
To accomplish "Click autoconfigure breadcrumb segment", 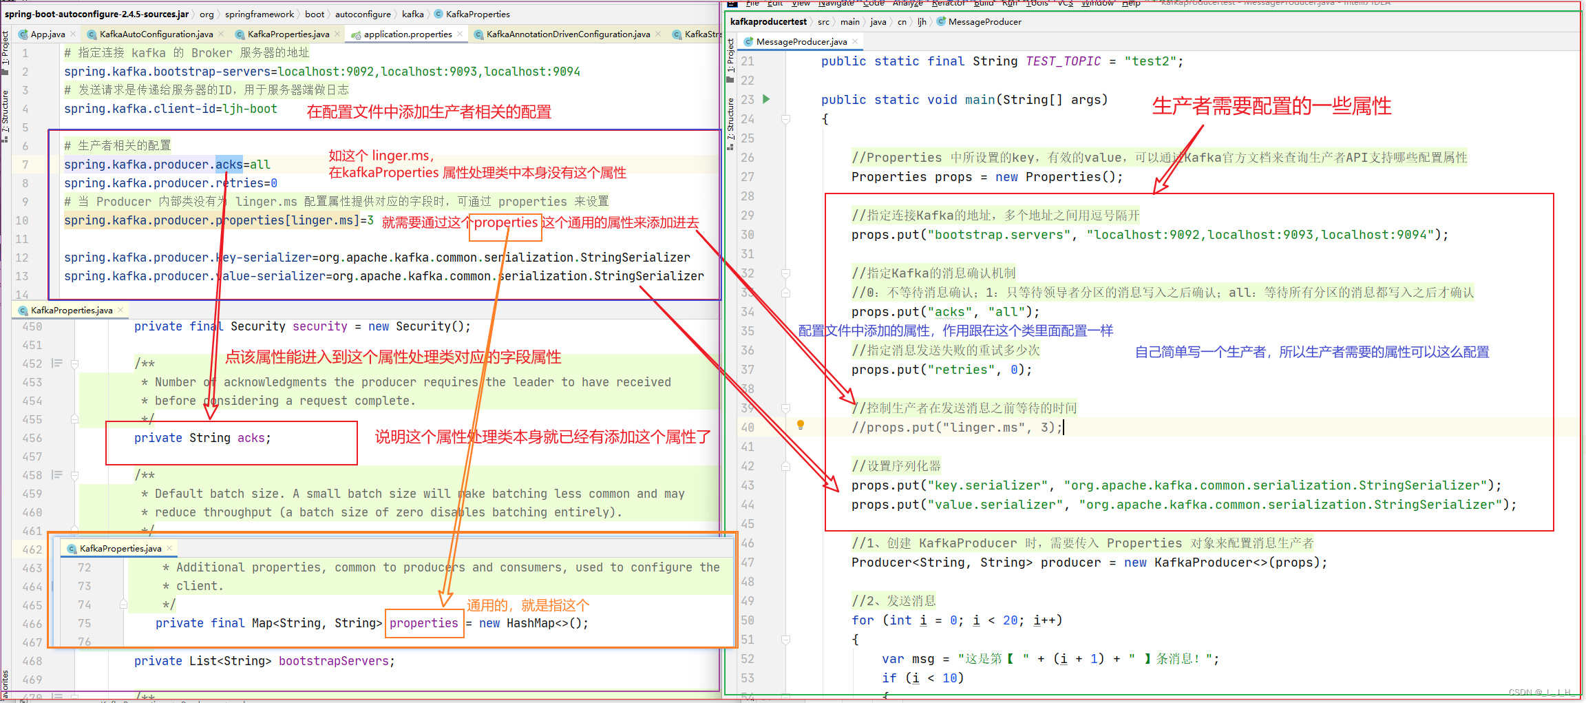I will [x=363, y=14].
